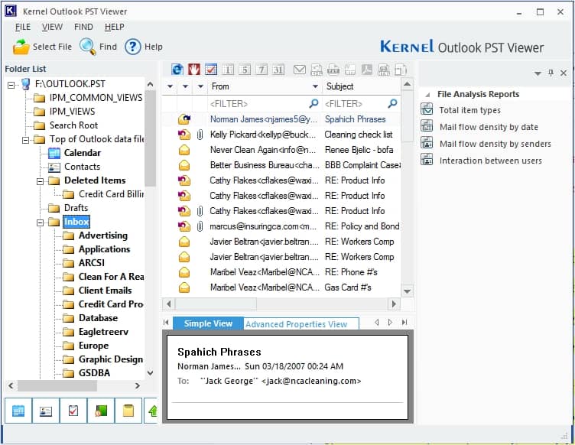This screenshot has width=575, height=445.
Task: Select the Contacts folder in tree
Action: click(82, 167)
